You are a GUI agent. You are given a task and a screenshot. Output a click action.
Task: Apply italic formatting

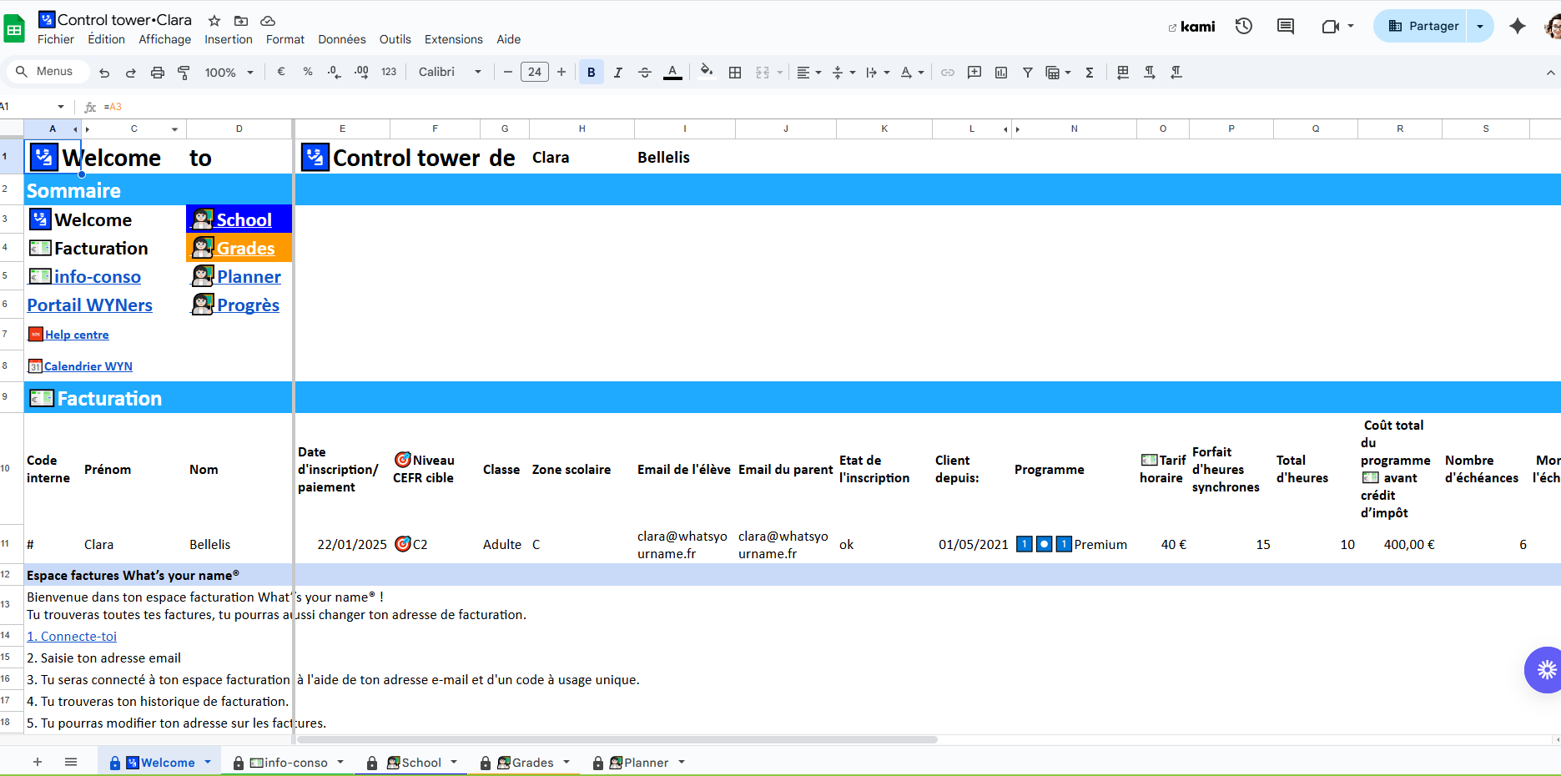[618, 73]
